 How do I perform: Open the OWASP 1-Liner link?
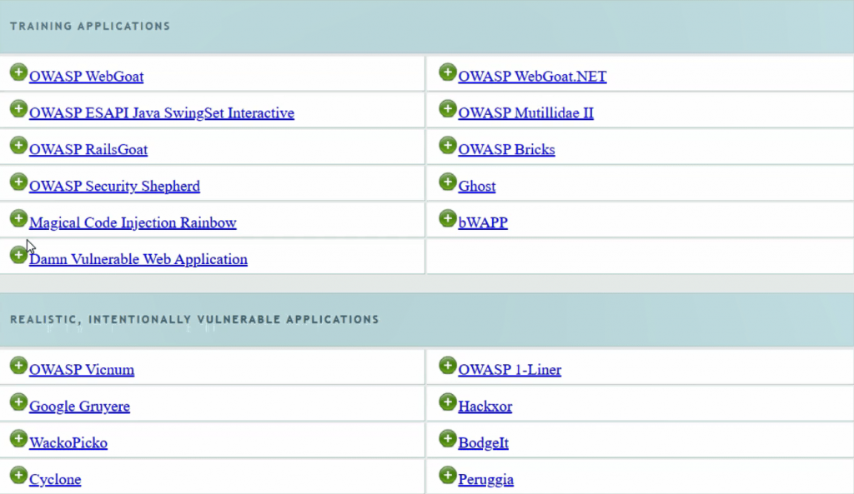pyautogui.click(x=510, y=369)
